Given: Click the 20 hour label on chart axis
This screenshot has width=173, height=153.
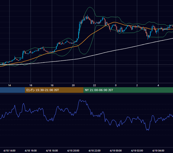Looking at the screenshot, I should [x=73, y=85].
